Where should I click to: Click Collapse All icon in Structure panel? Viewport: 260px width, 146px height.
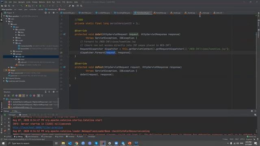coord(49,92)
